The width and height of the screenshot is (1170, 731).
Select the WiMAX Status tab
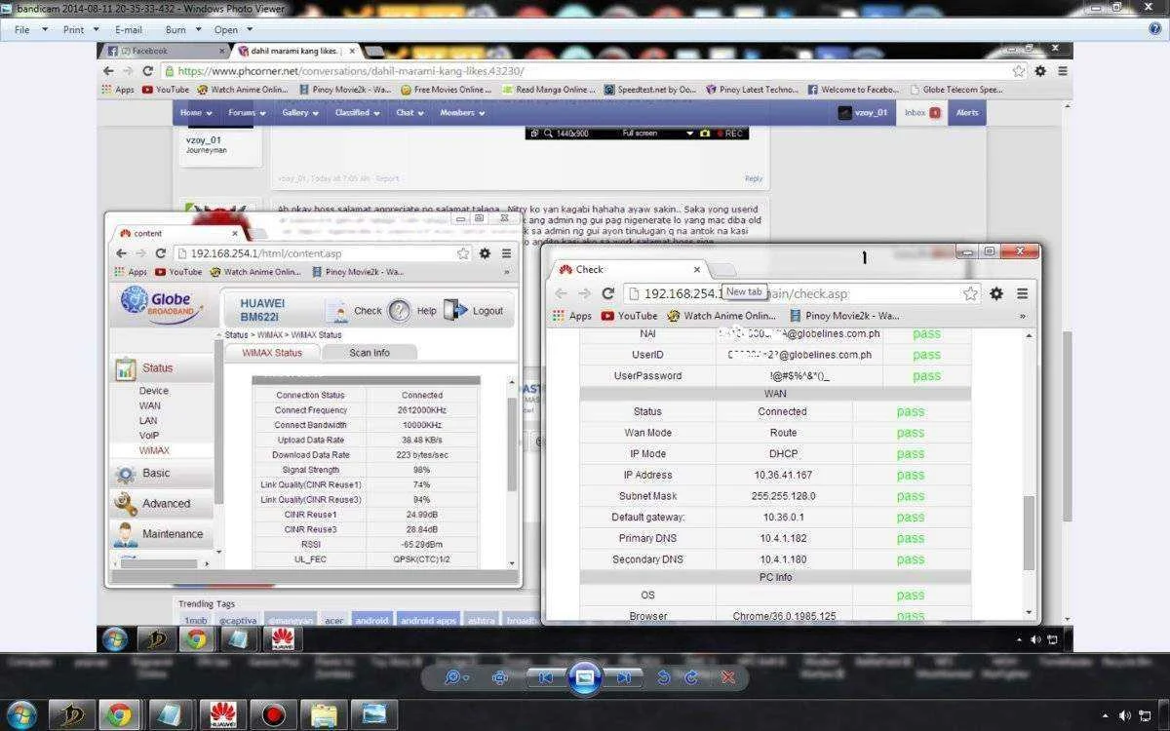pyautogui.click(x=272, y=353)
